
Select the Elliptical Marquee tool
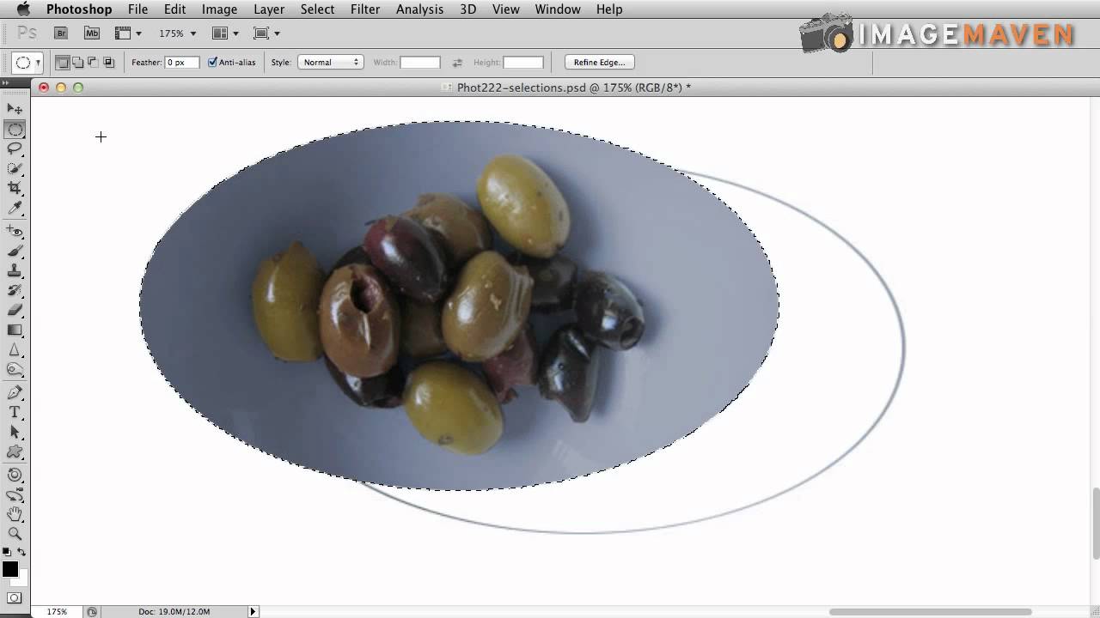click(x=15, y=130)
